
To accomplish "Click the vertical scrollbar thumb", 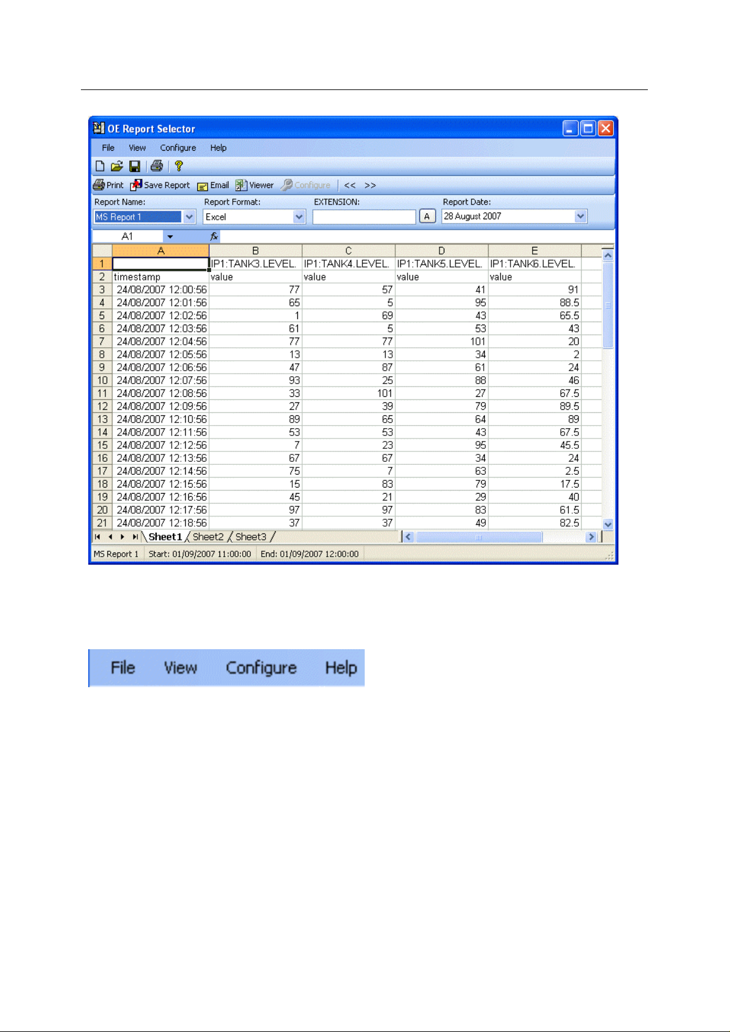I will [608, 305].
